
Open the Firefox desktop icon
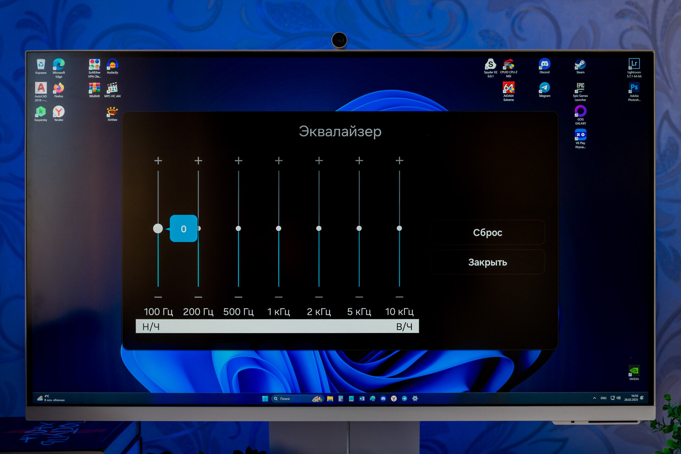[x=59, y=90]
